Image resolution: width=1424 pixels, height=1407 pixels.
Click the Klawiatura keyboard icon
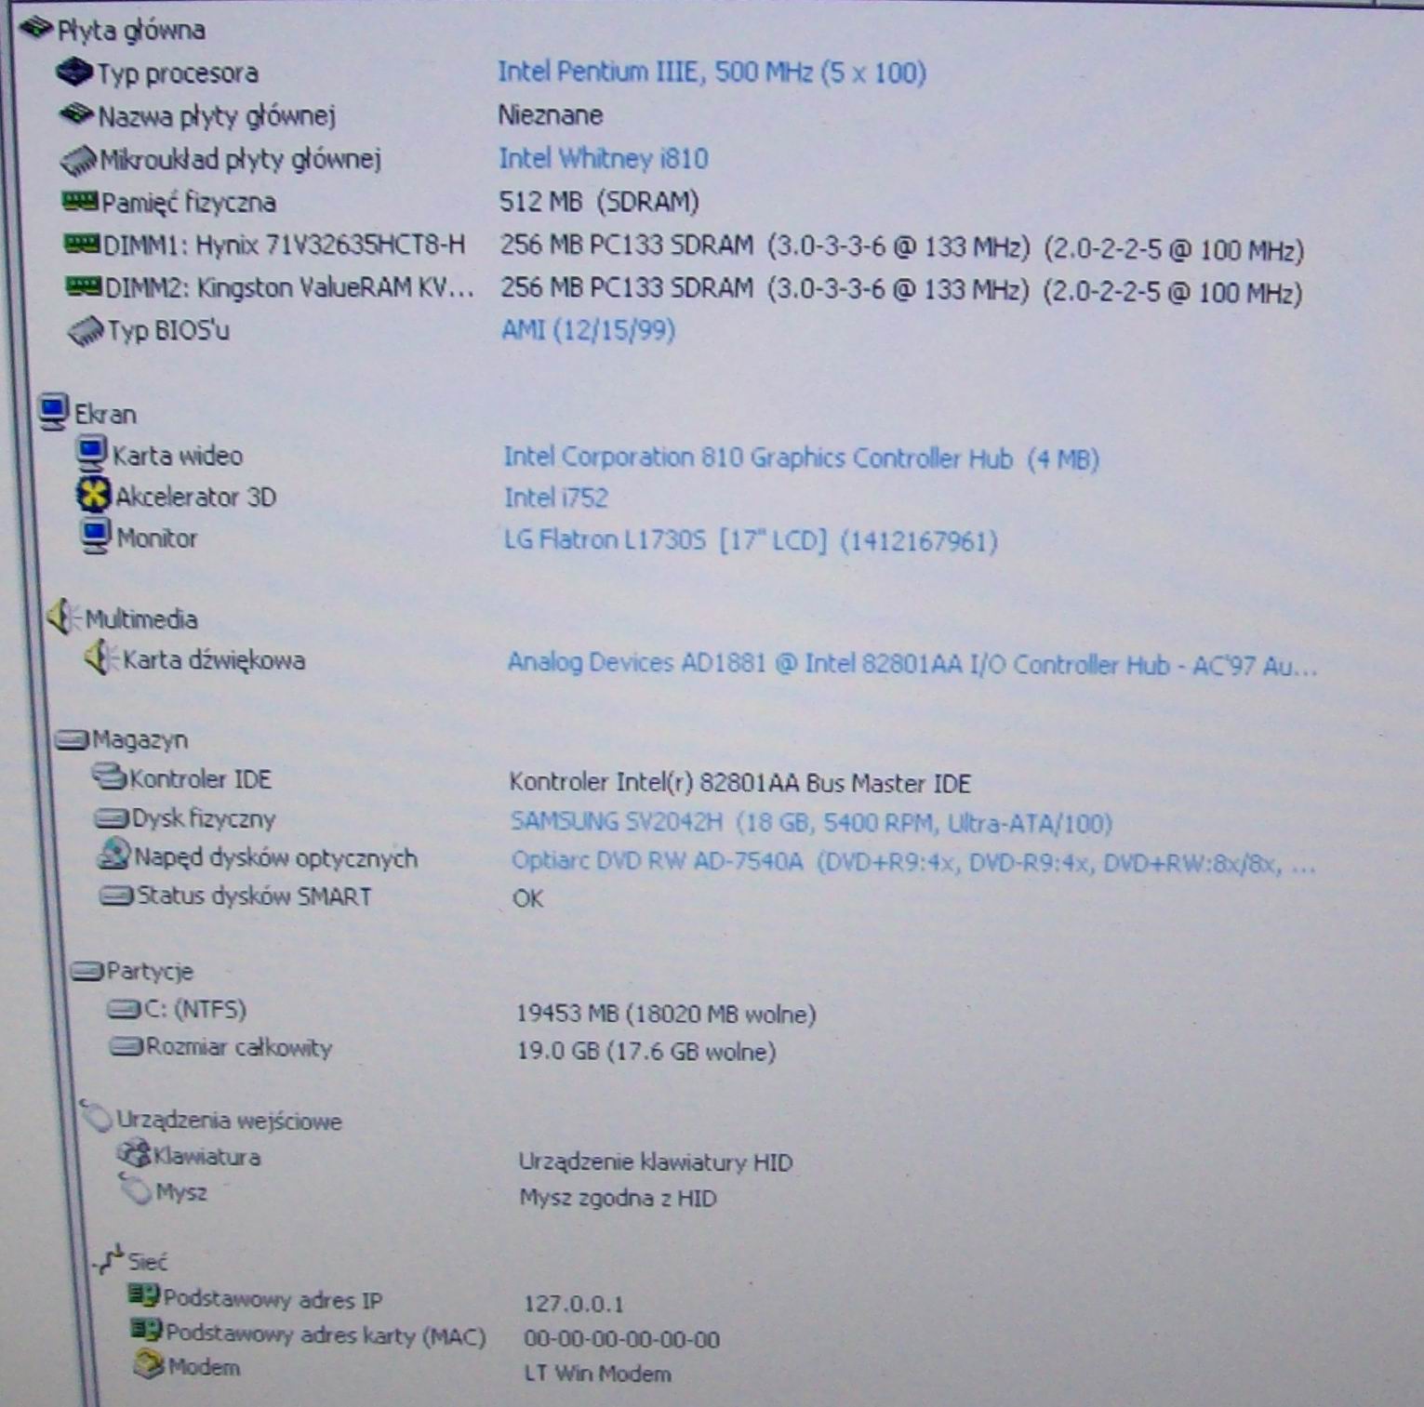[x=133, y=1154]
